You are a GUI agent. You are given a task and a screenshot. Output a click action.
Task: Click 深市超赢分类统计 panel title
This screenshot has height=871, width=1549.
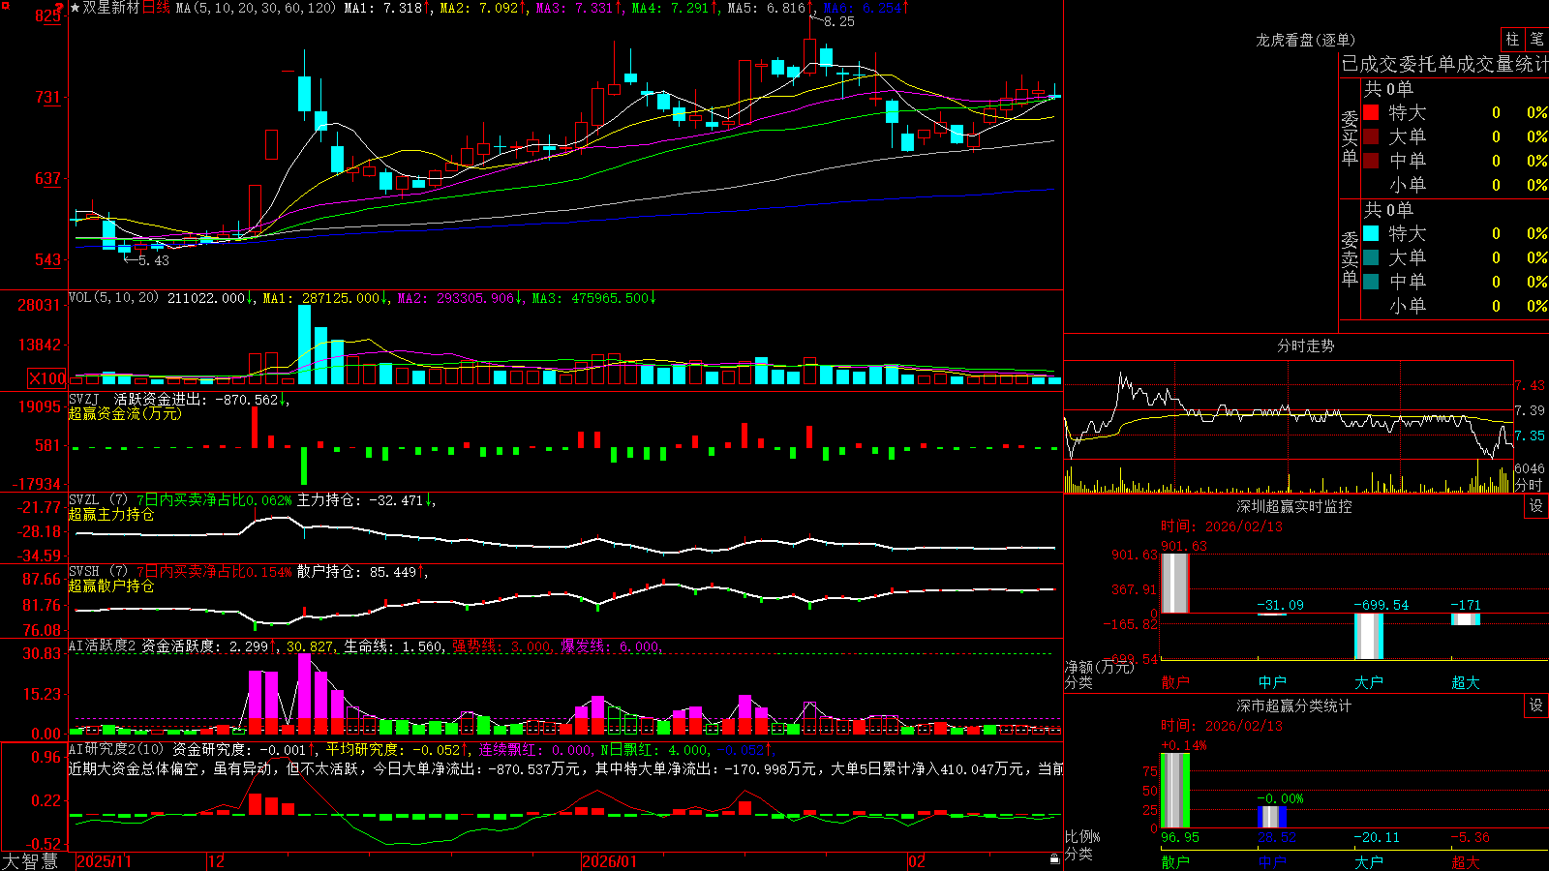1294,706
